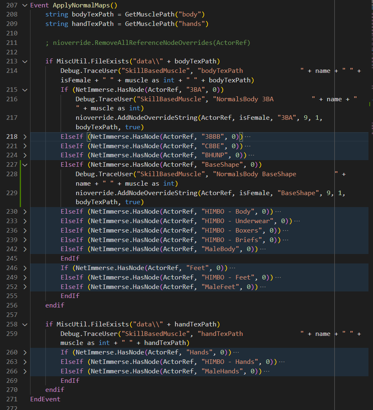The image size is (373, 410).
Task: Expand the folded MaleFeet block at line 252
Action: click(25, 287)
